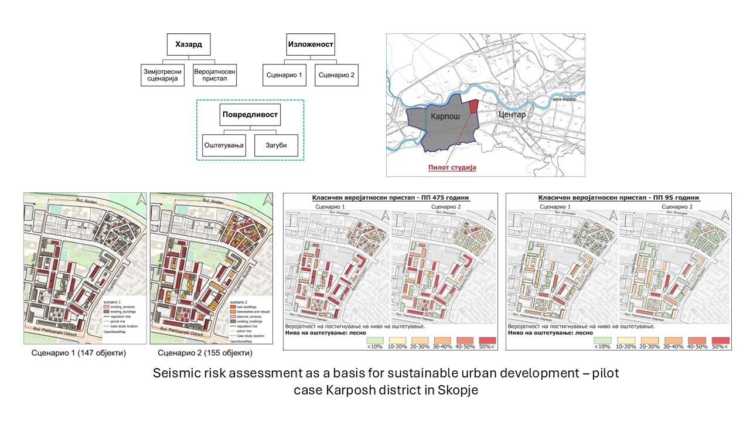Click Ниво на оштетување: лесно in the ПП 95 figure

[x=550, y=332]
